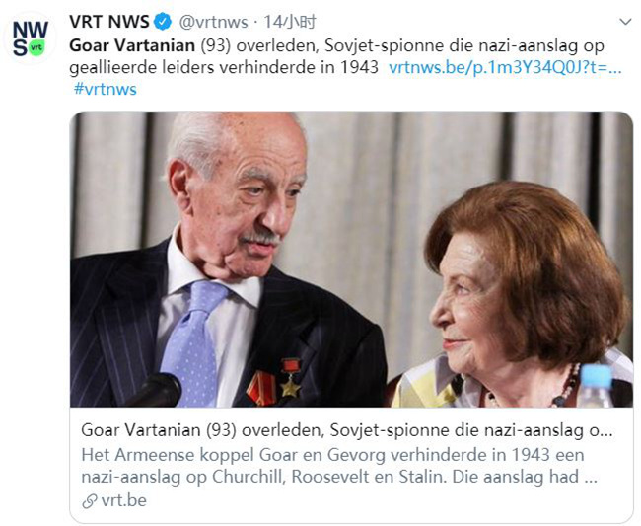Open the @vrtnws handle

tap(213, 22)
